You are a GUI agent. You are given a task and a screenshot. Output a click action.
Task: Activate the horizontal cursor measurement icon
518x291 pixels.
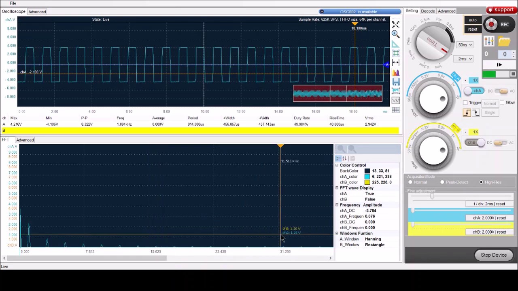tap(395, 63)
